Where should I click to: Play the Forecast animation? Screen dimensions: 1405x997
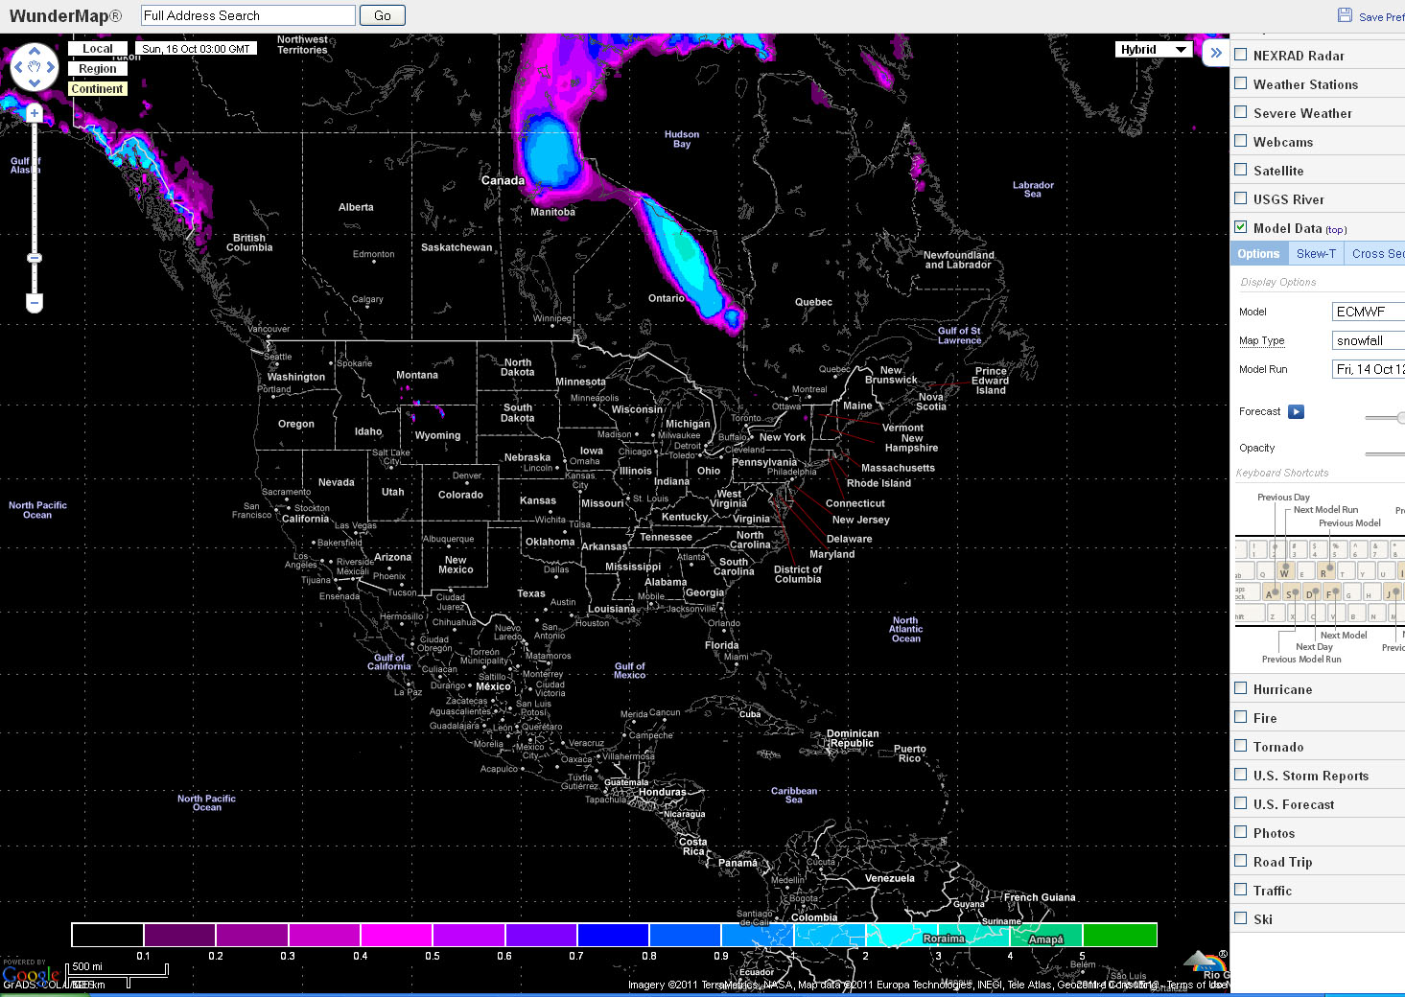pyautogui.click(x=1296, y=411)
